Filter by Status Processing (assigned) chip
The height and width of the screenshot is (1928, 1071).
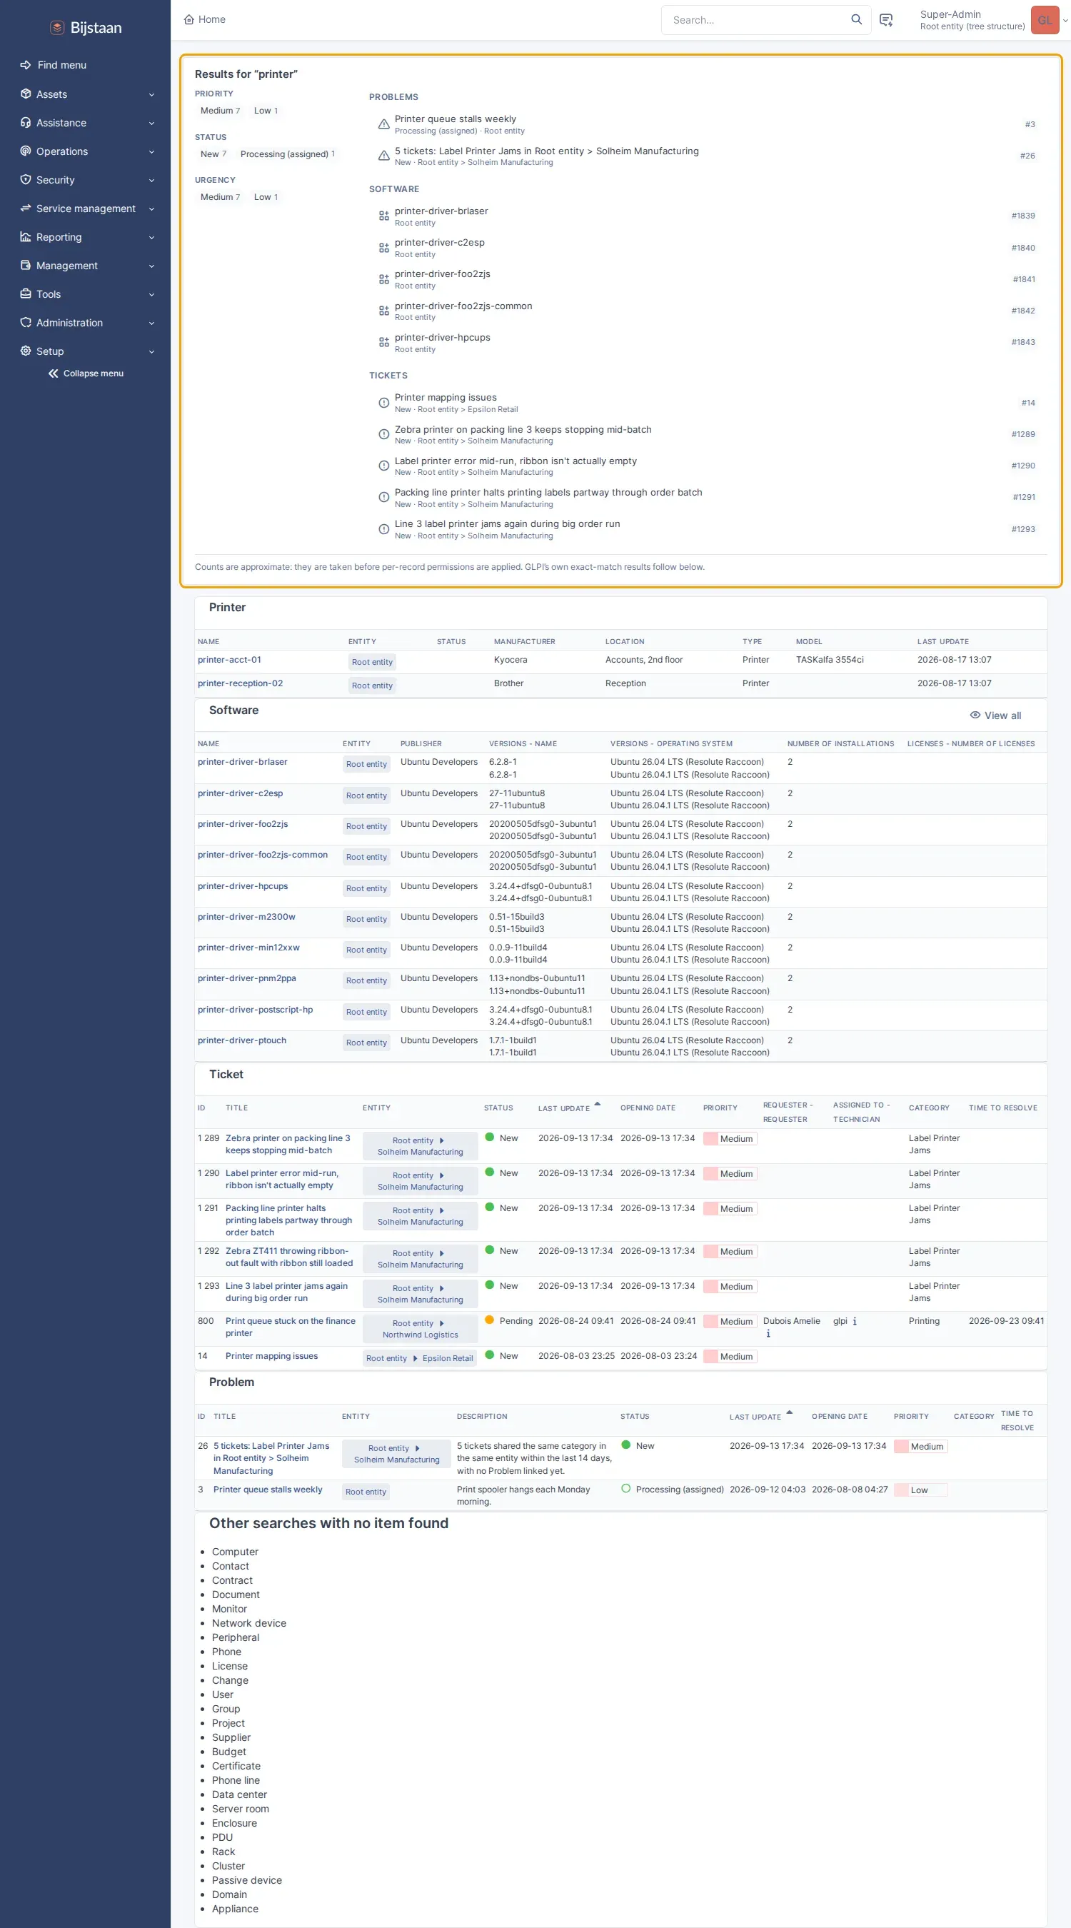point(288,154)
